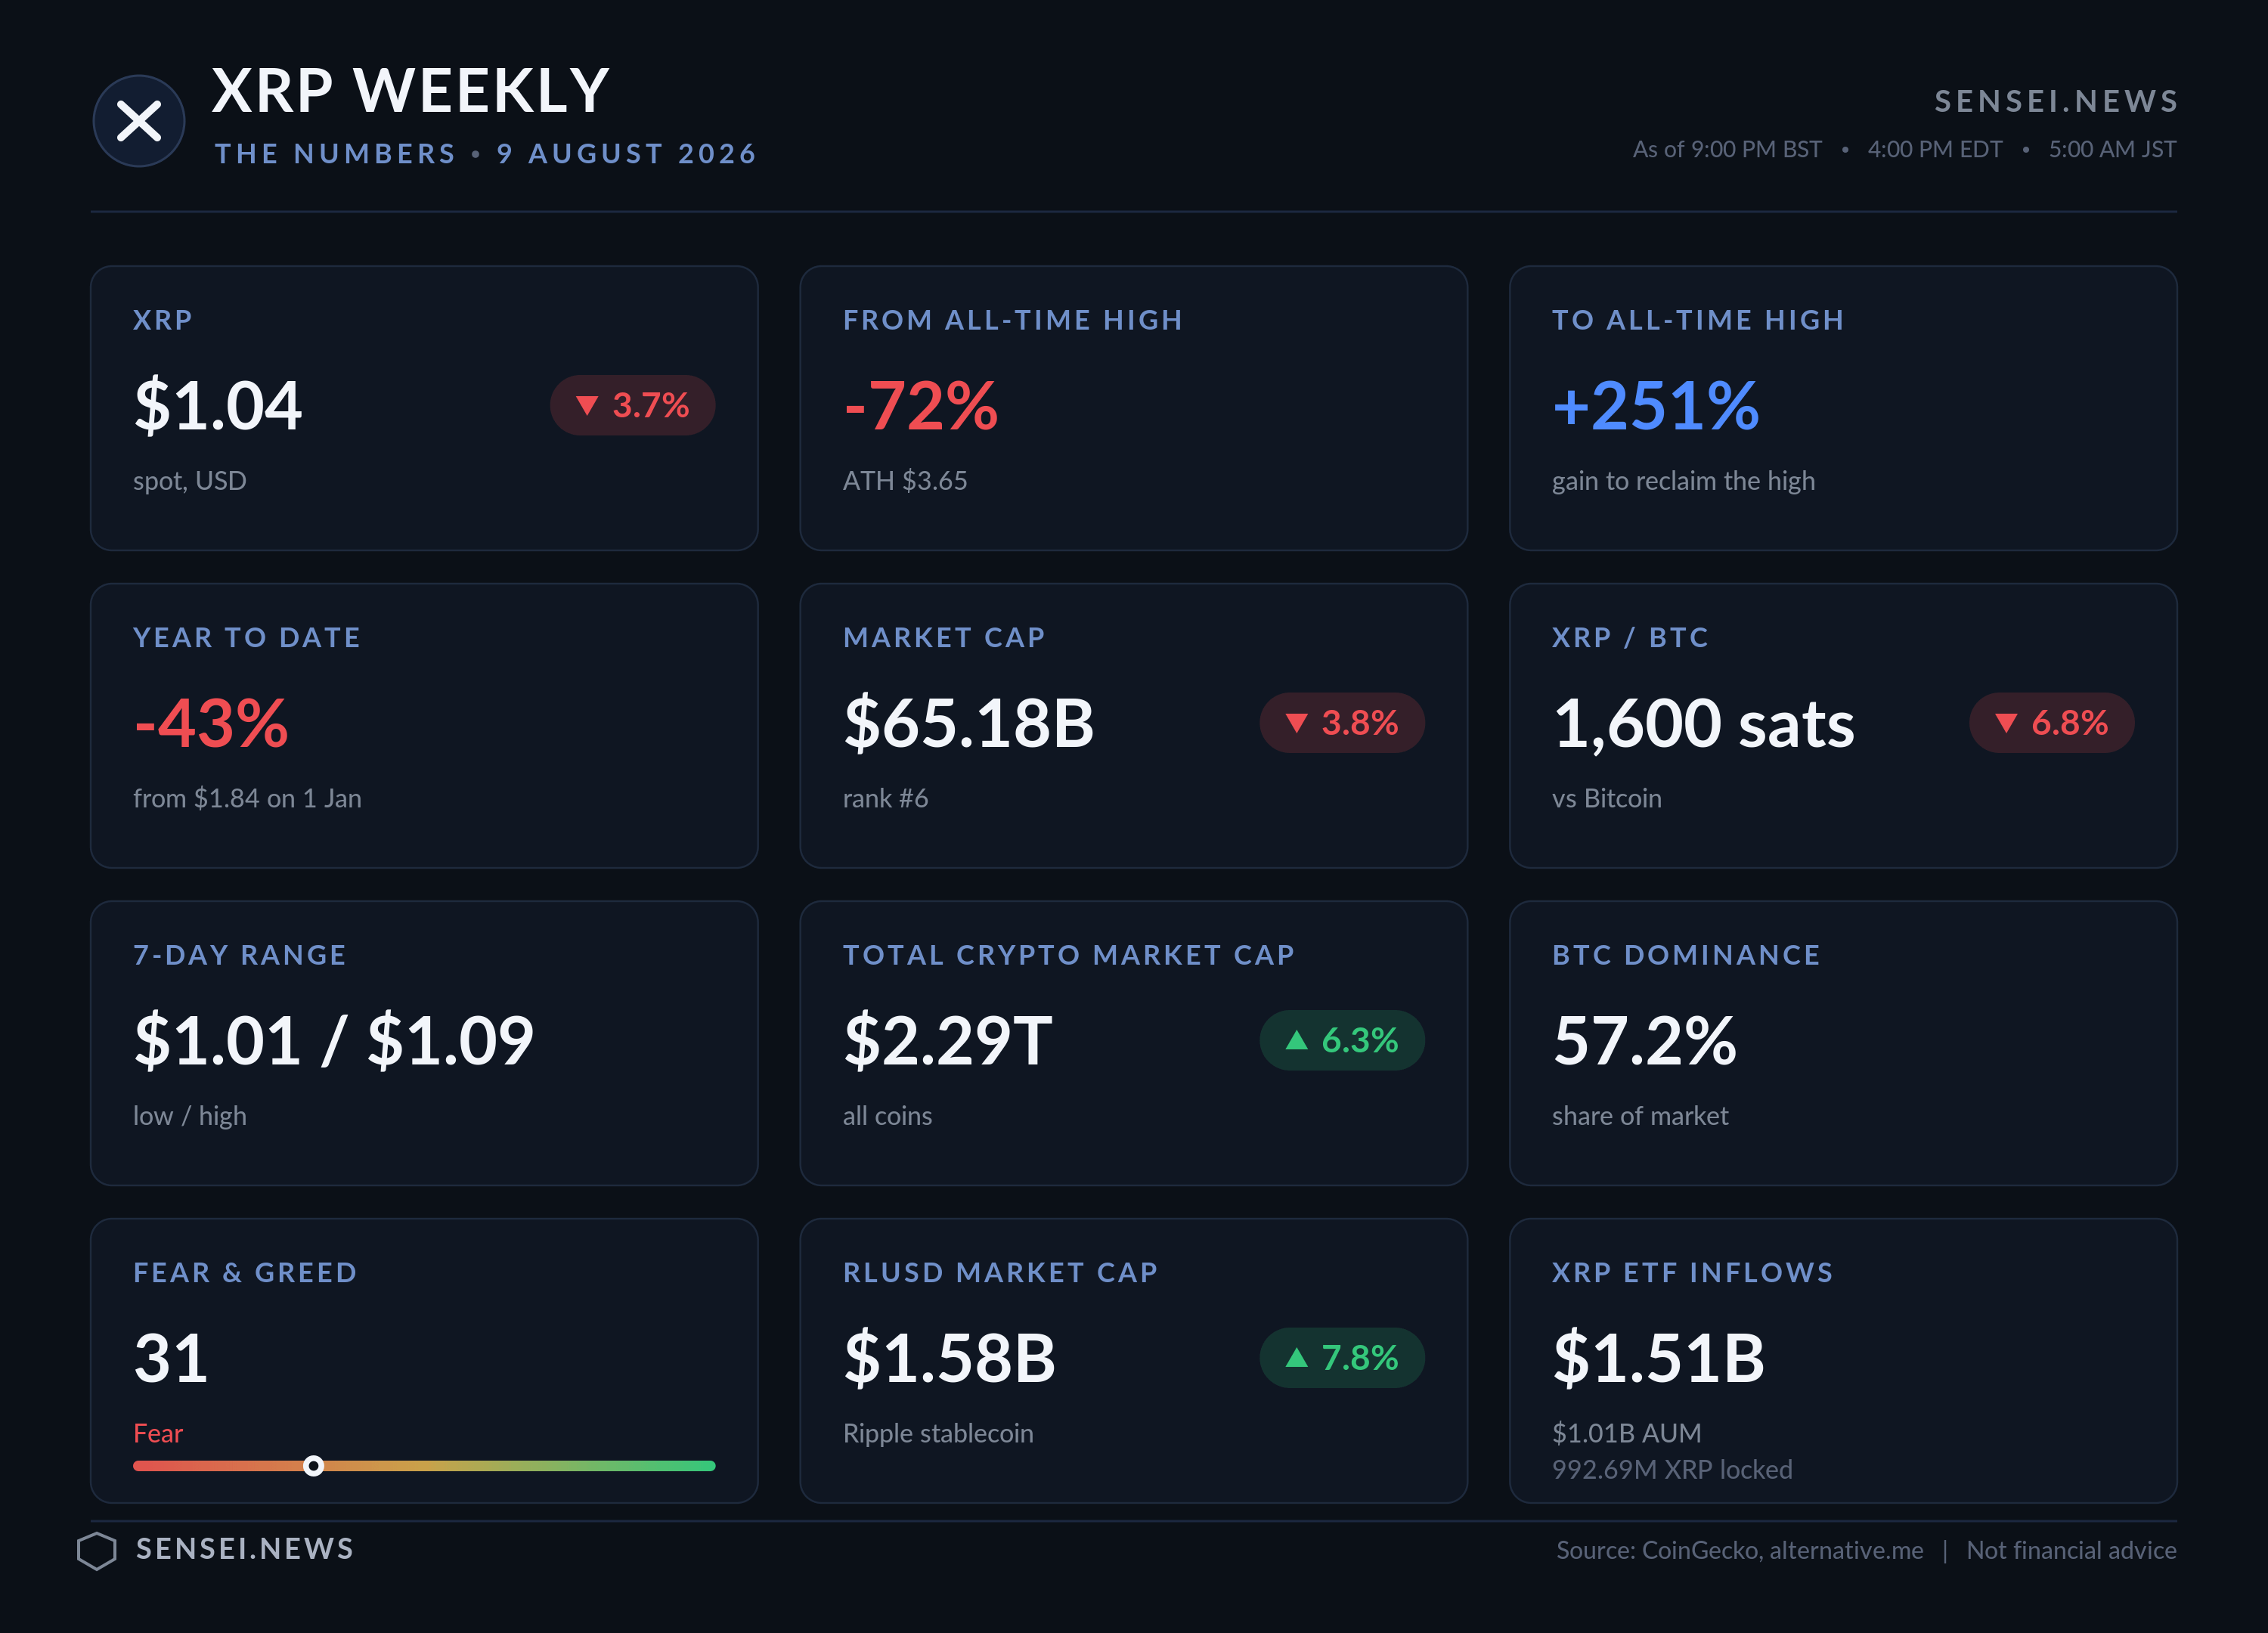The width and height of the screenshot is (2268, 1633).
Task: Click the green 7.8% RLUSD badge
Action: point(1342,1358)
